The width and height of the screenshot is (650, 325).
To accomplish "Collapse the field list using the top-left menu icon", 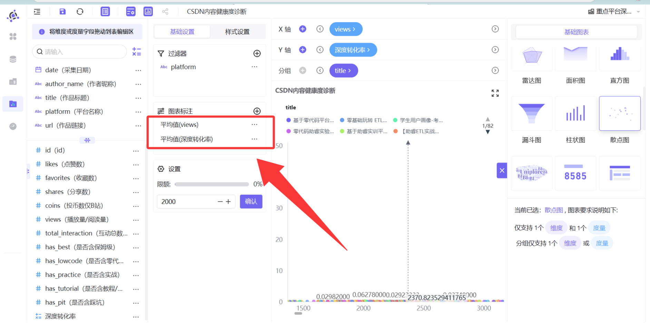I will tap(37, 12).
